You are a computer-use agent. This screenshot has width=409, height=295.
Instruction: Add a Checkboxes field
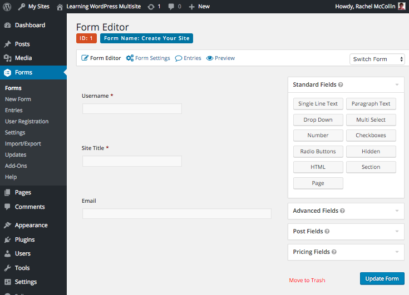tap(371, 136)
